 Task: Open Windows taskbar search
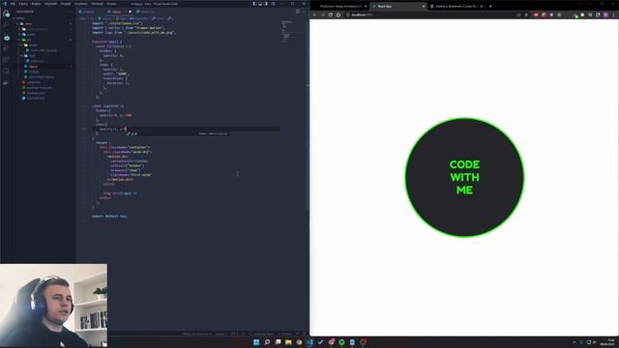(267, 342)
